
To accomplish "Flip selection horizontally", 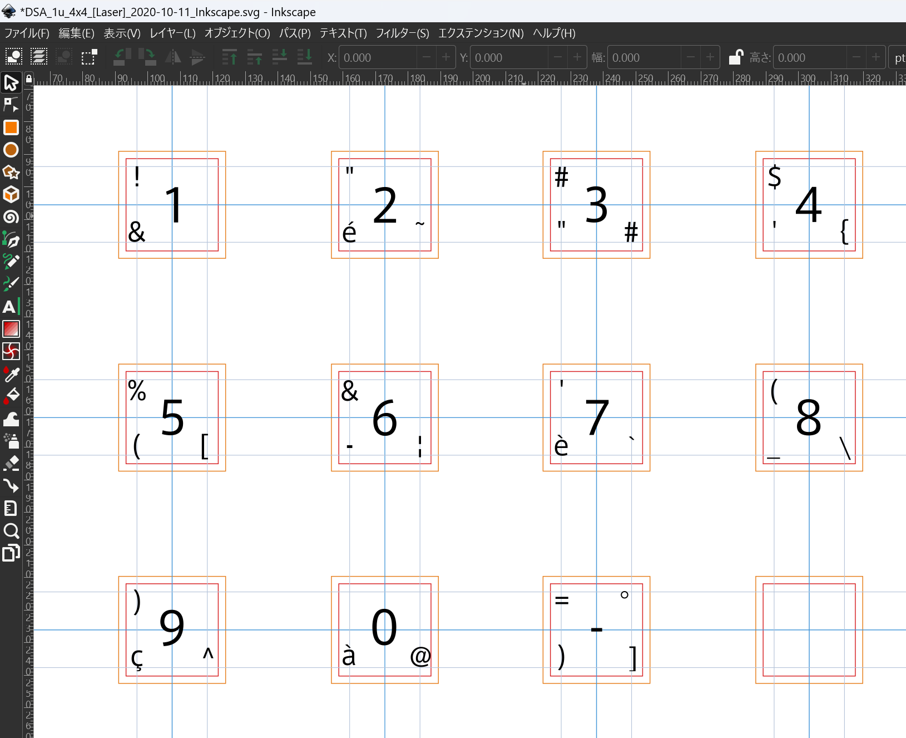I will [173, 57].
